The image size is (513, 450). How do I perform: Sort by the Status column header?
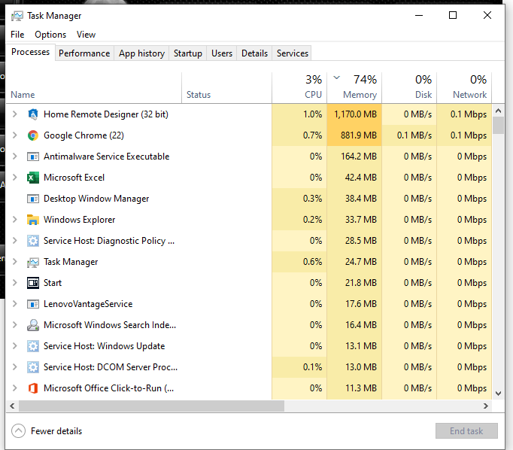coord(226,87)
